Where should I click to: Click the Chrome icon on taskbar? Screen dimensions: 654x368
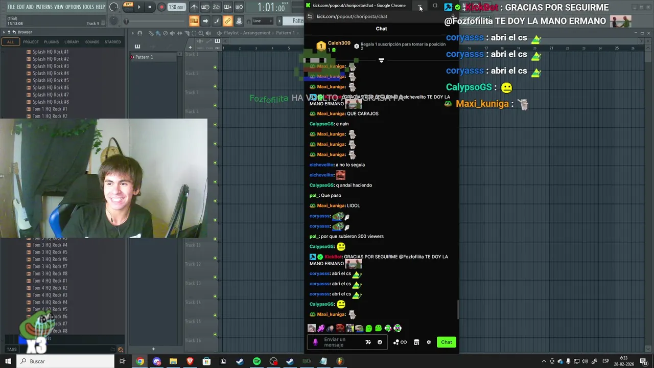[139, 361]
